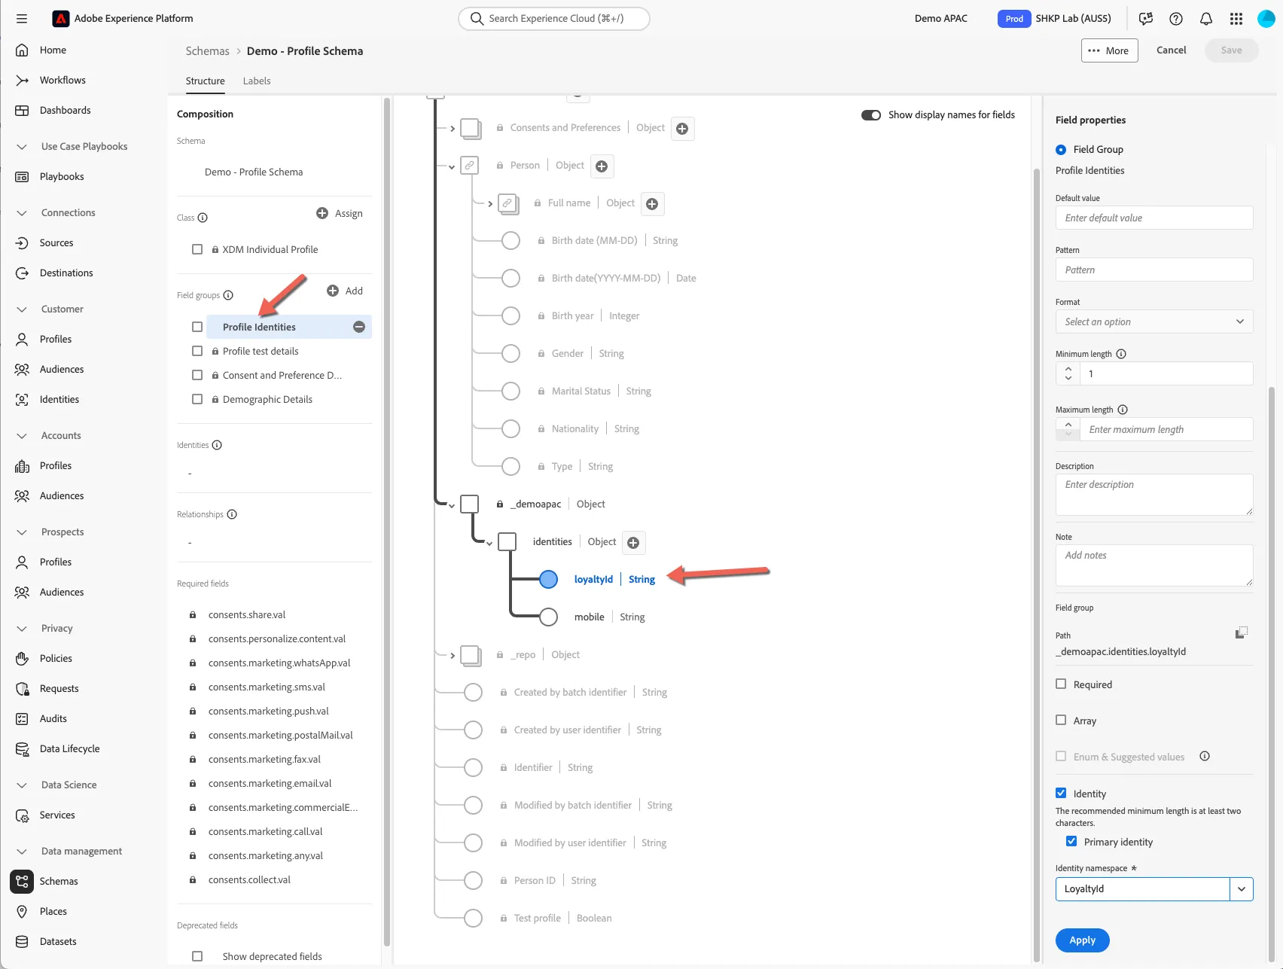This screenshot has width=1283, height=969.
Task: Open the More options button
Action: tap(1109, 50)
